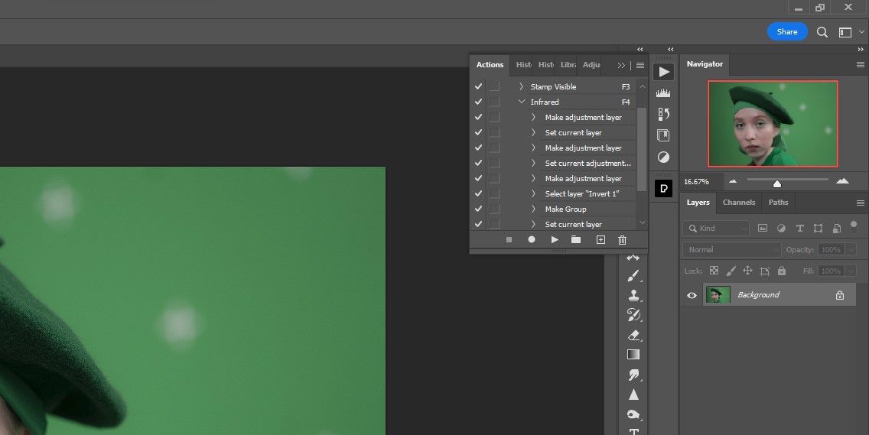This screenshot has width=869, height=435.
Task: Expand the Select layer "Invert 1" step
Action: pyautogui.click(x=534, y=193)
